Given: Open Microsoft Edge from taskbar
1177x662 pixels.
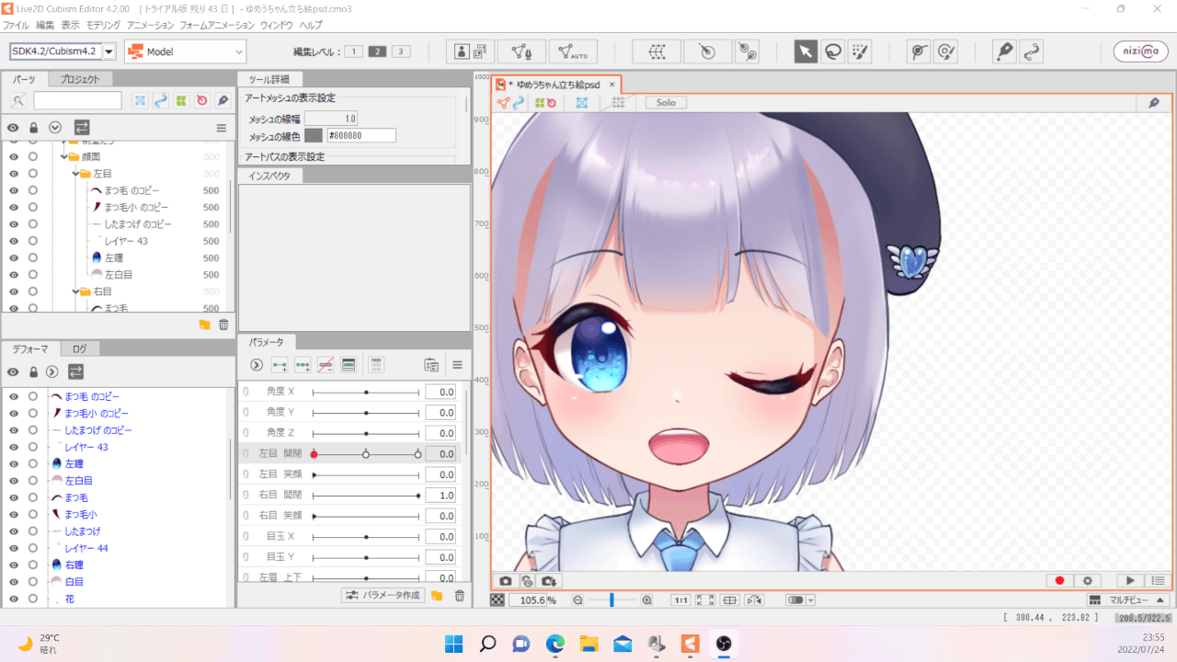Looking at the screenshot, I should [554, 643].
